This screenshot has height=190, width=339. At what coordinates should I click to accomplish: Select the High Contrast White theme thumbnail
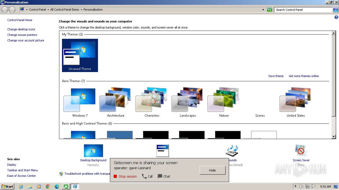pos(260,135)
